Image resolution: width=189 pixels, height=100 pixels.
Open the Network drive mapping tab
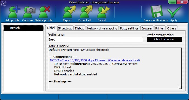tap(102, 28)
